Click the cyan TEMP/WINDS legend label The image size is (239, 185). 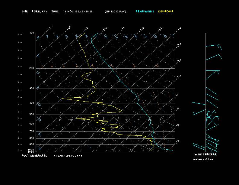[145, 11]
